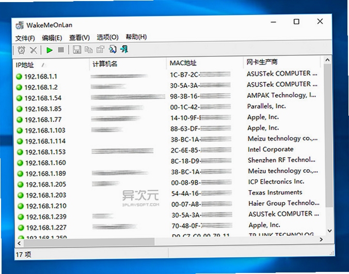Viewport: 349px width, 274px height.
Task: Click the green status icon for 192.168.1.153
Action: (x=20, y=152)
